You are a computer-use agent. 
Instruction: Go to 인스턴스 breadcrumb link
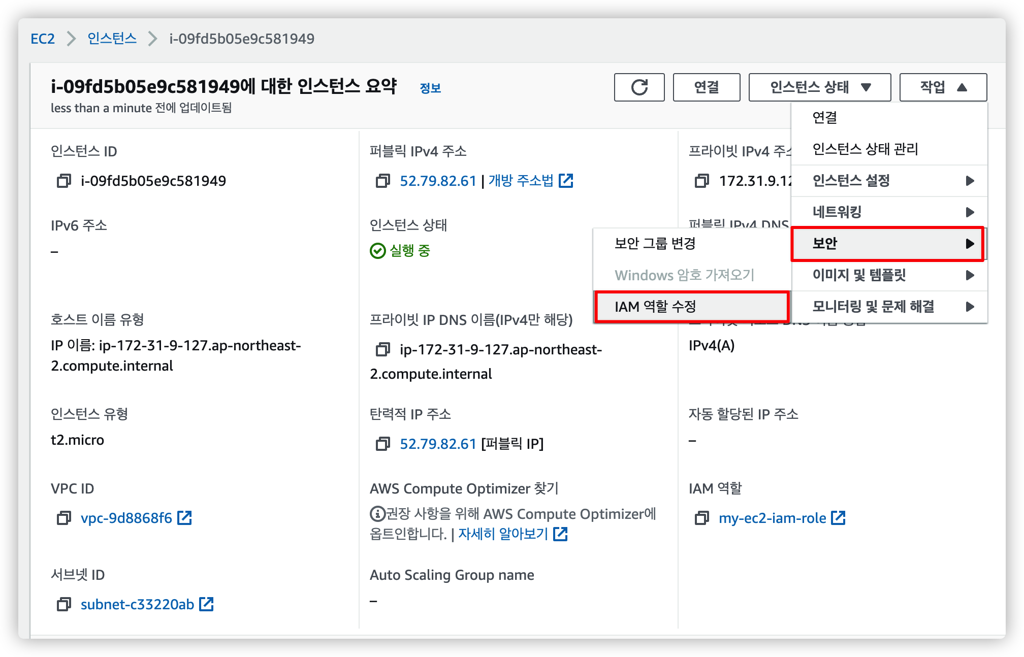[112, 39]
